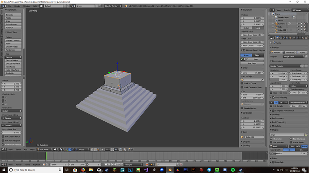Click the Blender icon in Windows taskbar
309x173 pixels.
click(170, 170)
